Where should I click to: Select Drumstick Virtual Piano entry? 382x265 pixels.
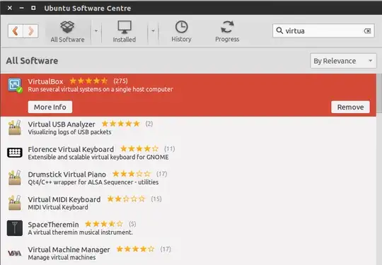[188, 178]
